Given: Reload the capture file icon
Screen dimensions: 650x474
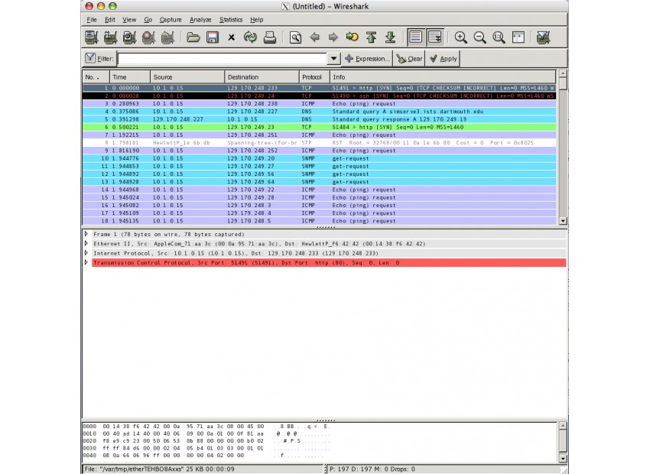Looking at the screenshot, I should point(250,37).
